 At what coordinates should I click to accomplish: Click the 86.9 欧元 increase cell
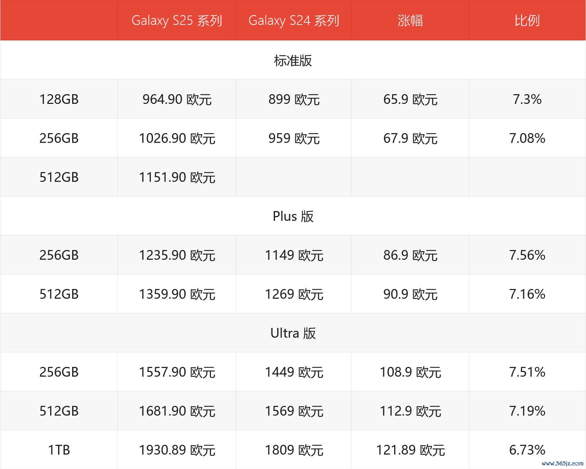pyautogui.click(x=410, y=255)
